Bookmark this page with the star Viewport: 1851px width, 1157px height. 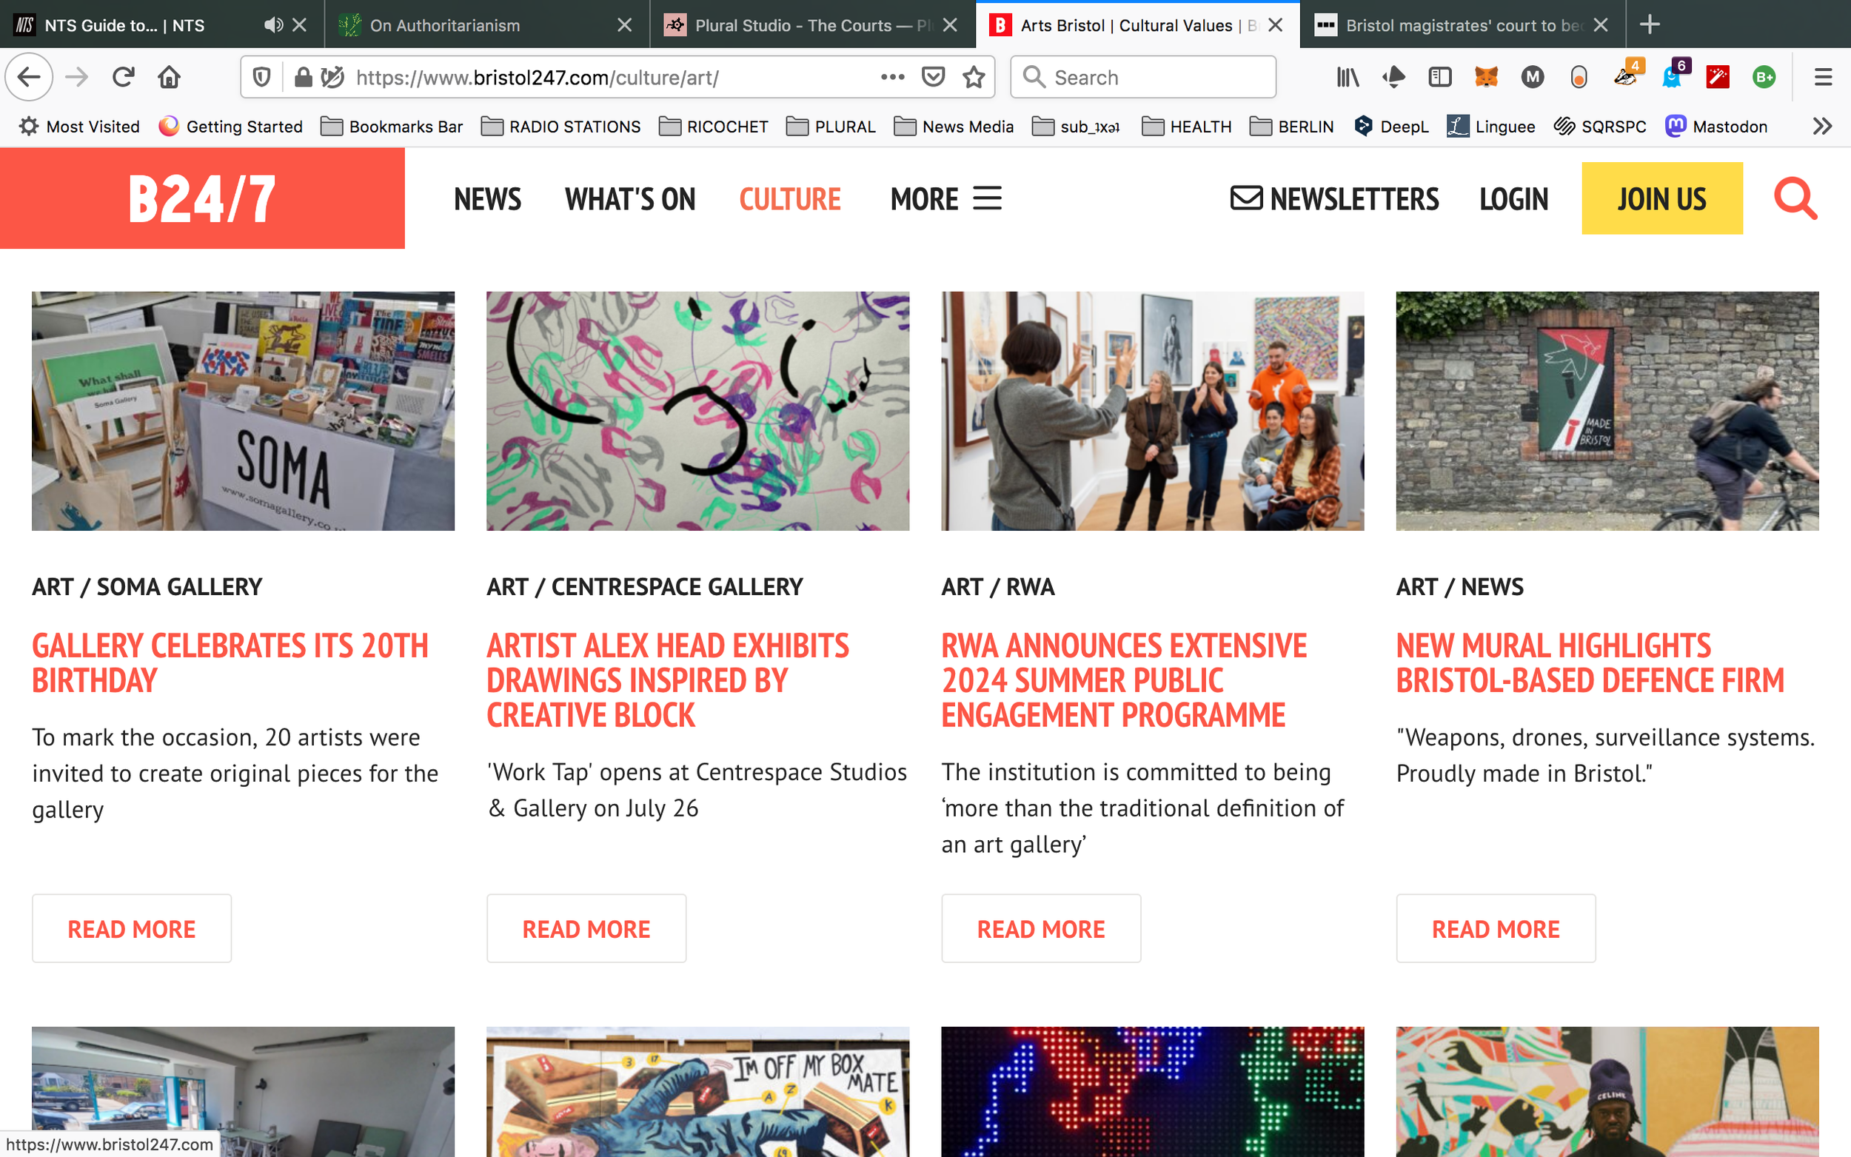974,77
